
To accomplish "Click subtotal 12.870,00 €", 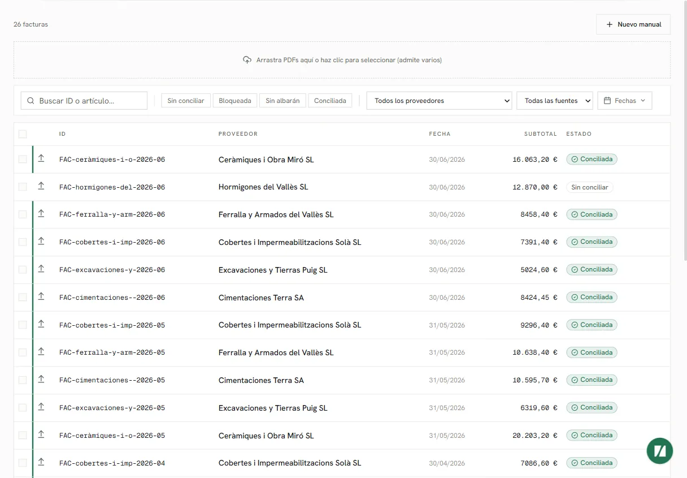I will [x=535, y=187].
